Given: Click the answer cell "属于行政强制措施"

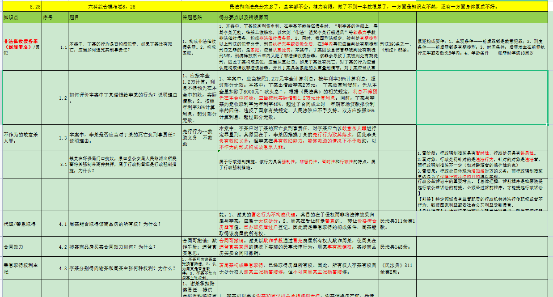Looking at the screenshot, I should point(299,164).
